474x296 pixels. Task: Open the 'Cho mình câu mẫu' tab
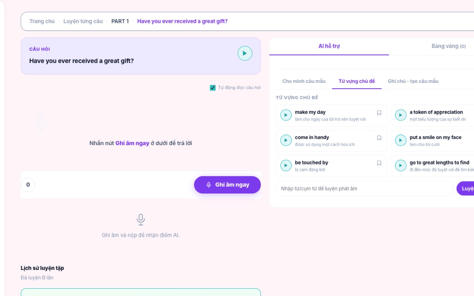[x=304, y=81]
